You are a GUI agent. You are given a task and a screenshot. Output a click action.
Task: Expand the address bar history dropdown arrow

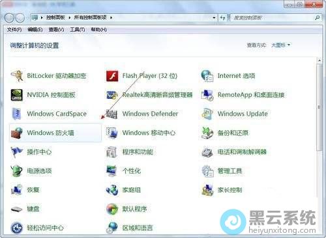click(214, 18)
